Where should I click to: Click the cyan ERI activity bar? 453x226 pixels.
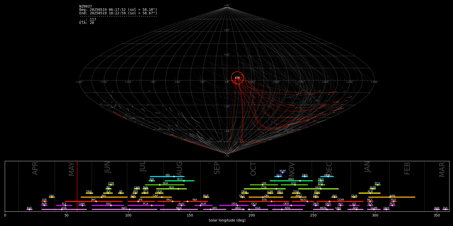(x=167, y=177)
